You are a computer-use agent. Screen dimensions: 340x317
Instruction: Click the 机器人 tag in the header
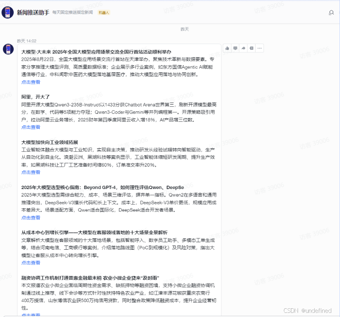click(104, 12)
